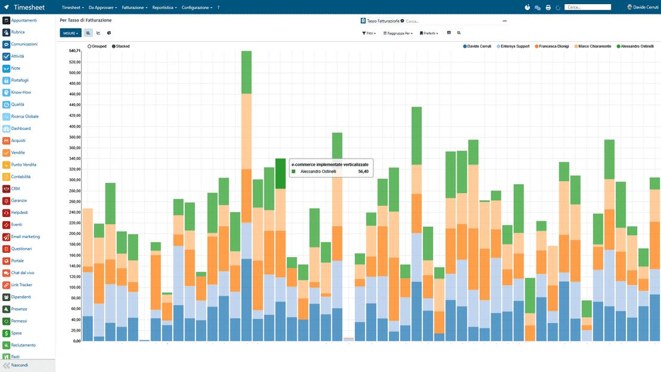Open Davide Cerruti user menu
This screenshot has height=372, width=661.
point(643,7)
